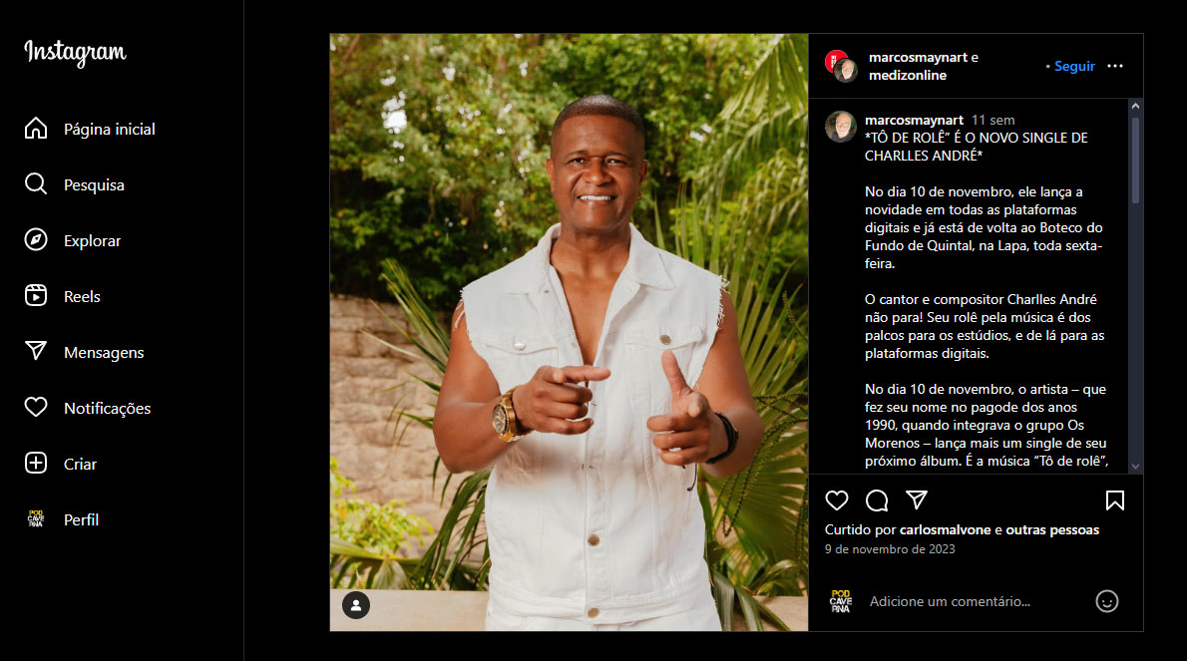The image size is (1187, 661).
Task: Click the Instagram logo
Action: pyautogui.click(x=75, y=52)
